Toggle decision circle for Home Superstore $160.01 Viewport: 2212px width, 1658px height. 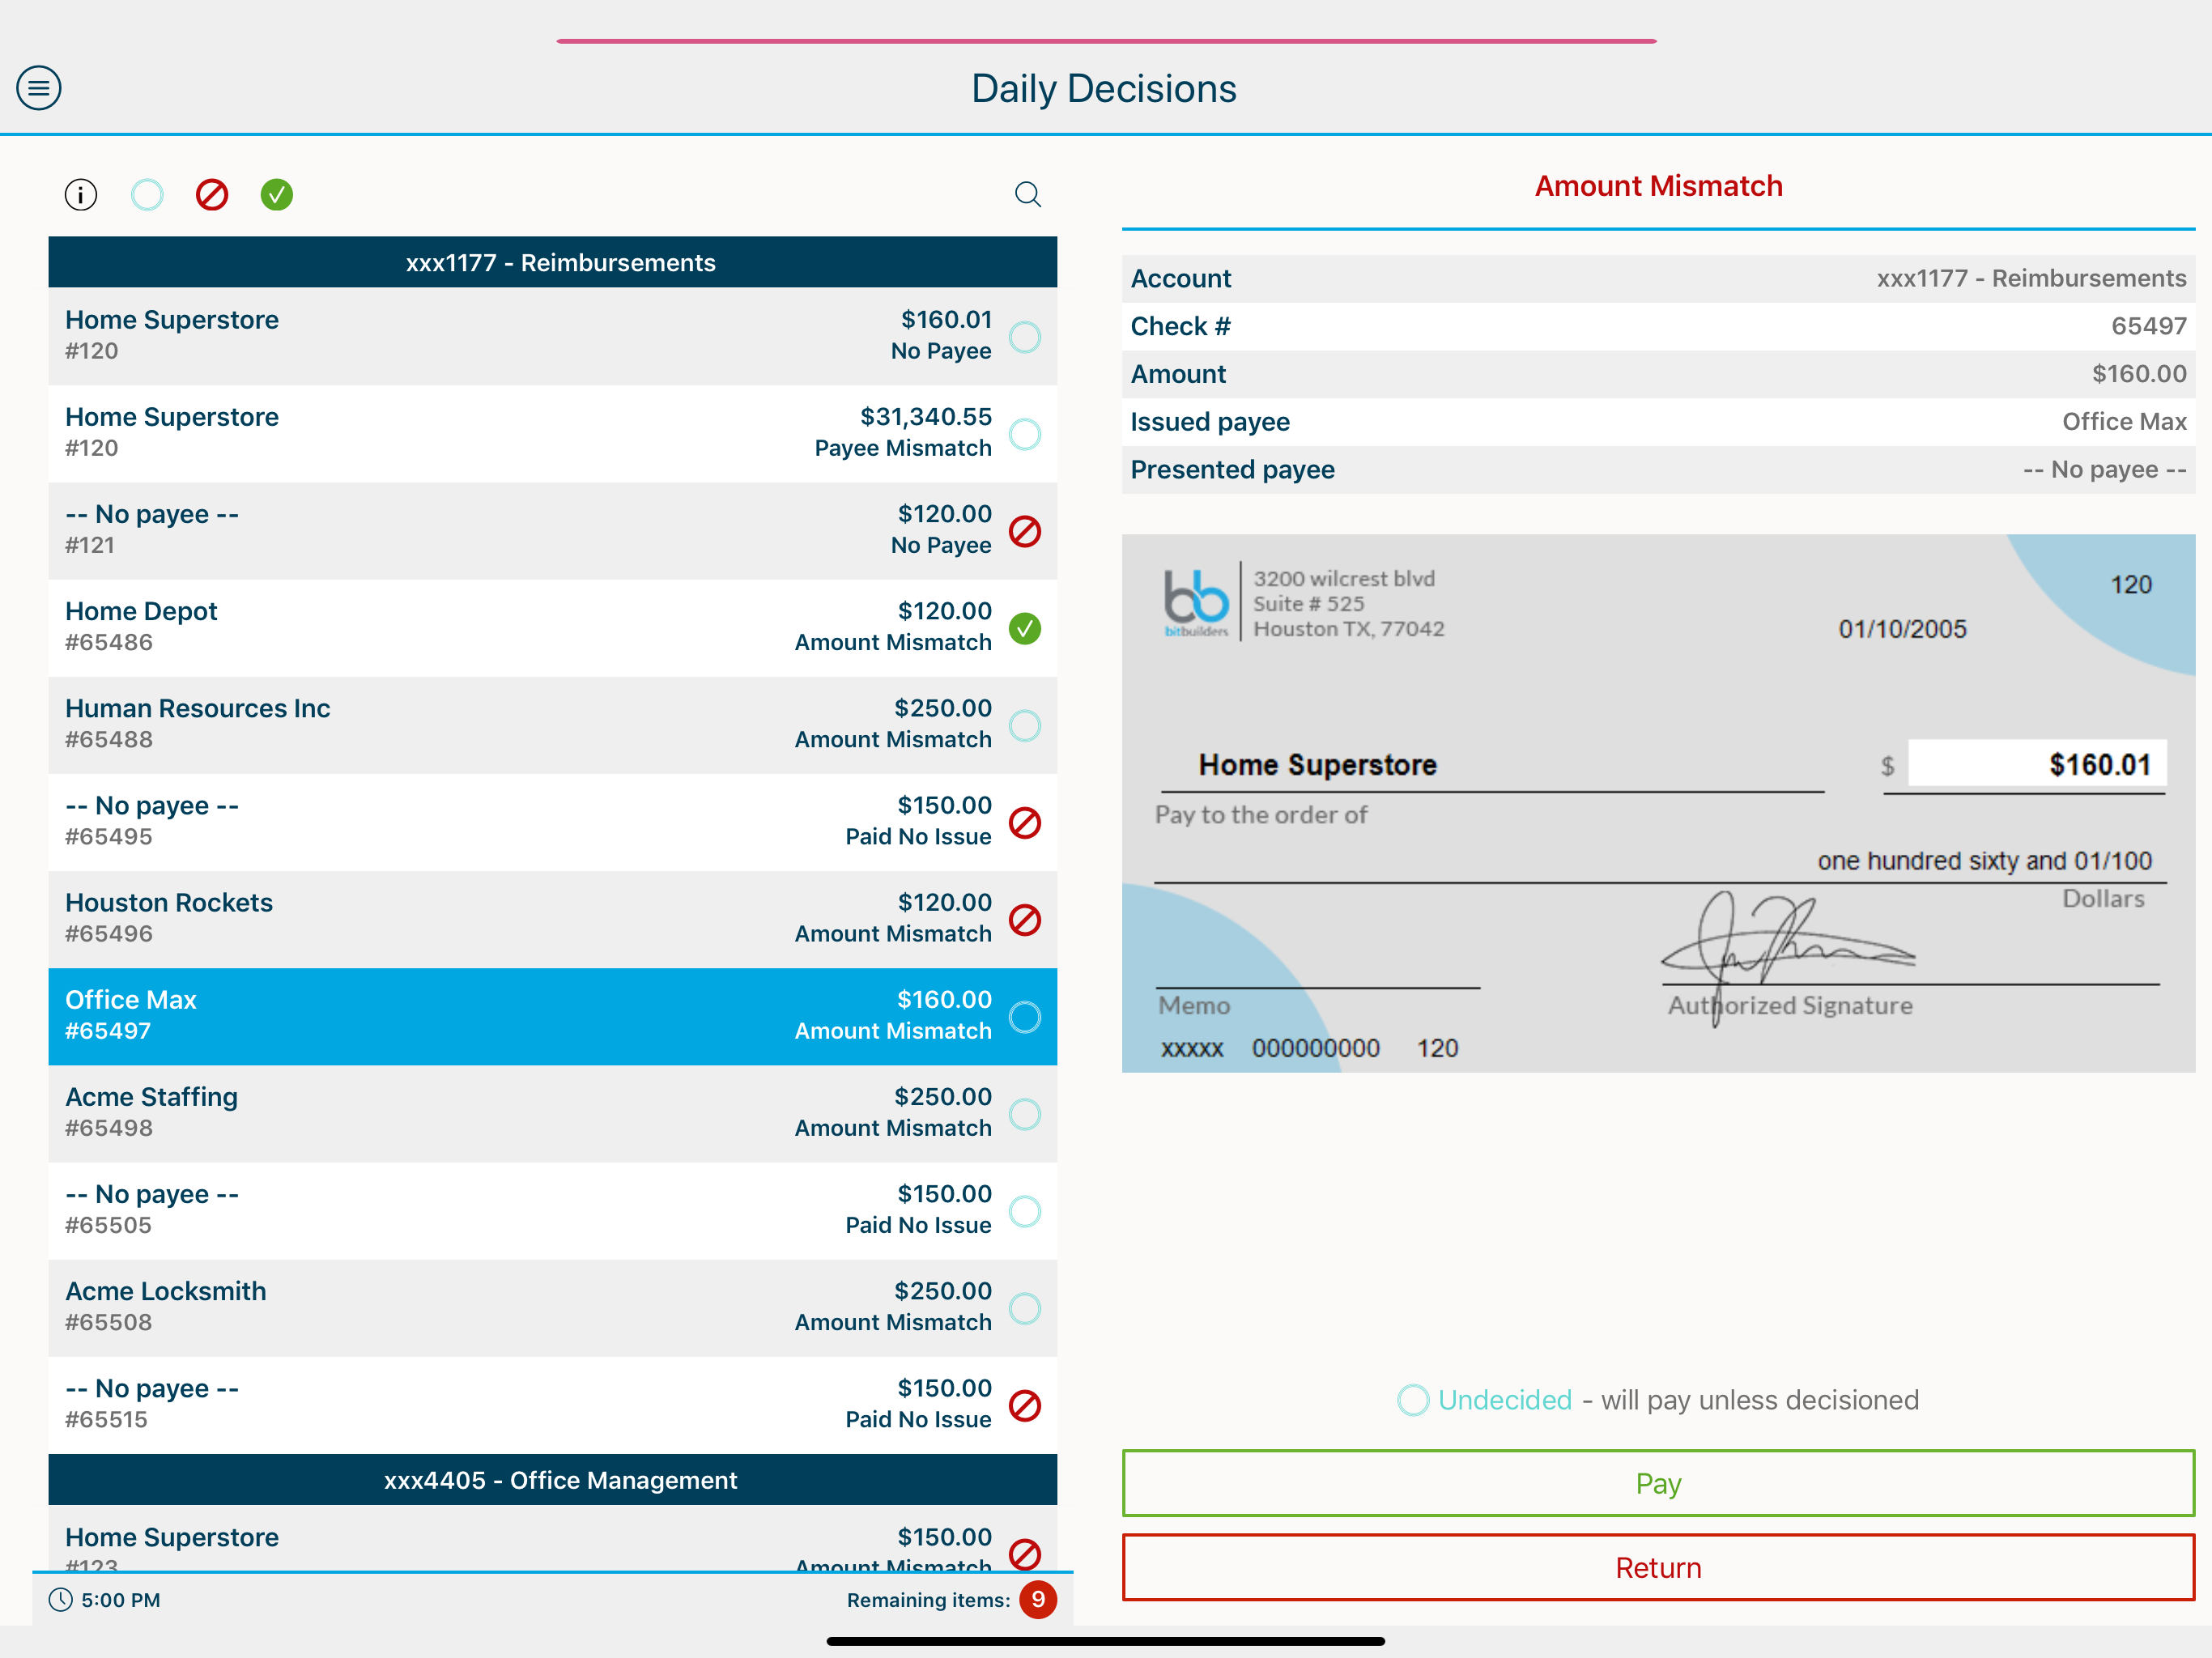click(1025, 337)
